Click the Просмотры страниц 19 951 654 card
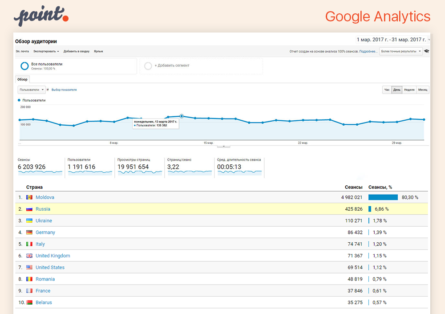Screen dimensions: 445x314 coord(140,167)
